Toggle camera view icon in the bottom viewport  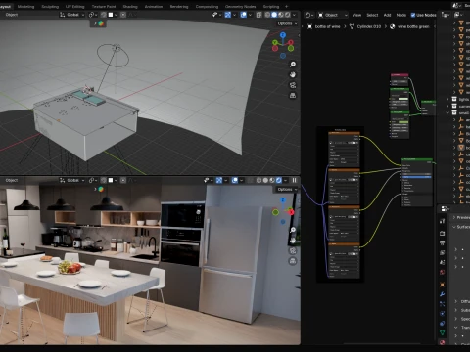293,250
